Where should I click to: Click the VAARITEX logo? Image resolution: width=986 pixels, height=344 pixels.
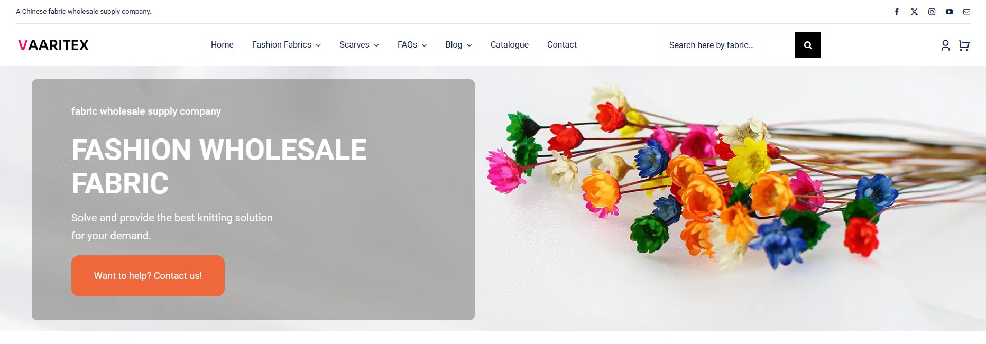(x=53, y=45)
